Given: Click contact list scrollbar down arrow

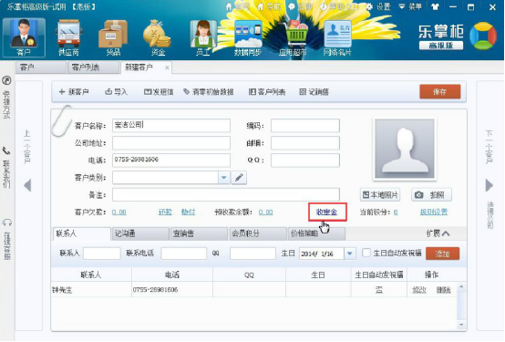Looking at the screenshot, I should [461, 325].
